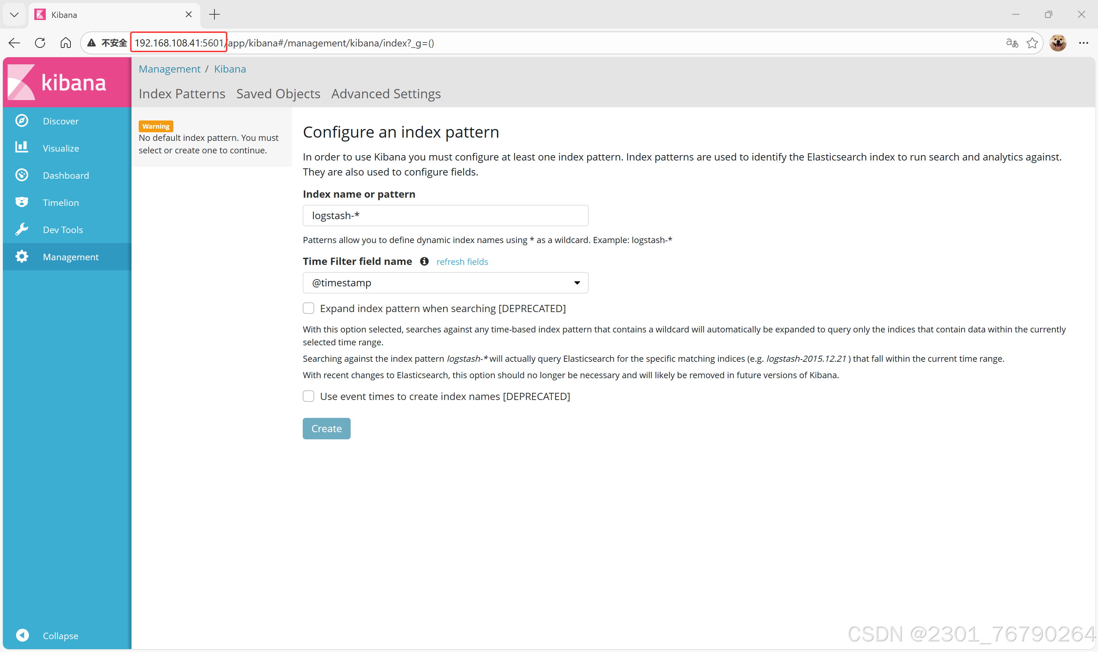Click the translate page icon
This screenshot has width=1098, height=652.
(x=1012, y=43)
